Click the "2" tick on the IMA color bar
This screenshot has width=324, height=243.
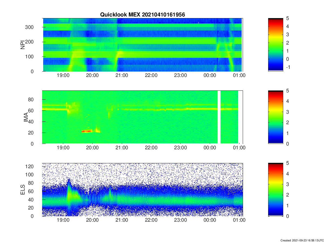(x=287, y=123)
